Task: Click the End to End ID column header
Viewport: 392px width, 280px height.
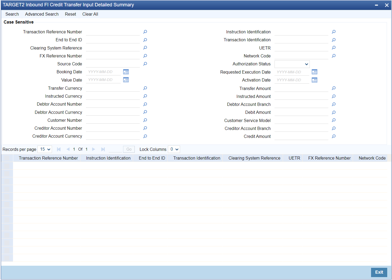Action: [x=152, y=158]
